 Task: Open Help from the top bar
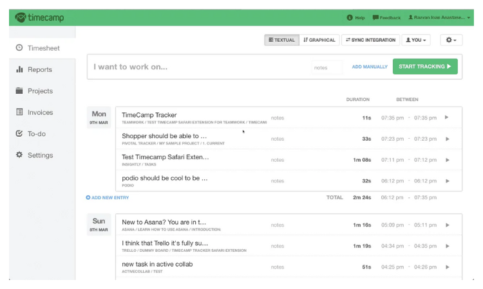coord(355,17)
